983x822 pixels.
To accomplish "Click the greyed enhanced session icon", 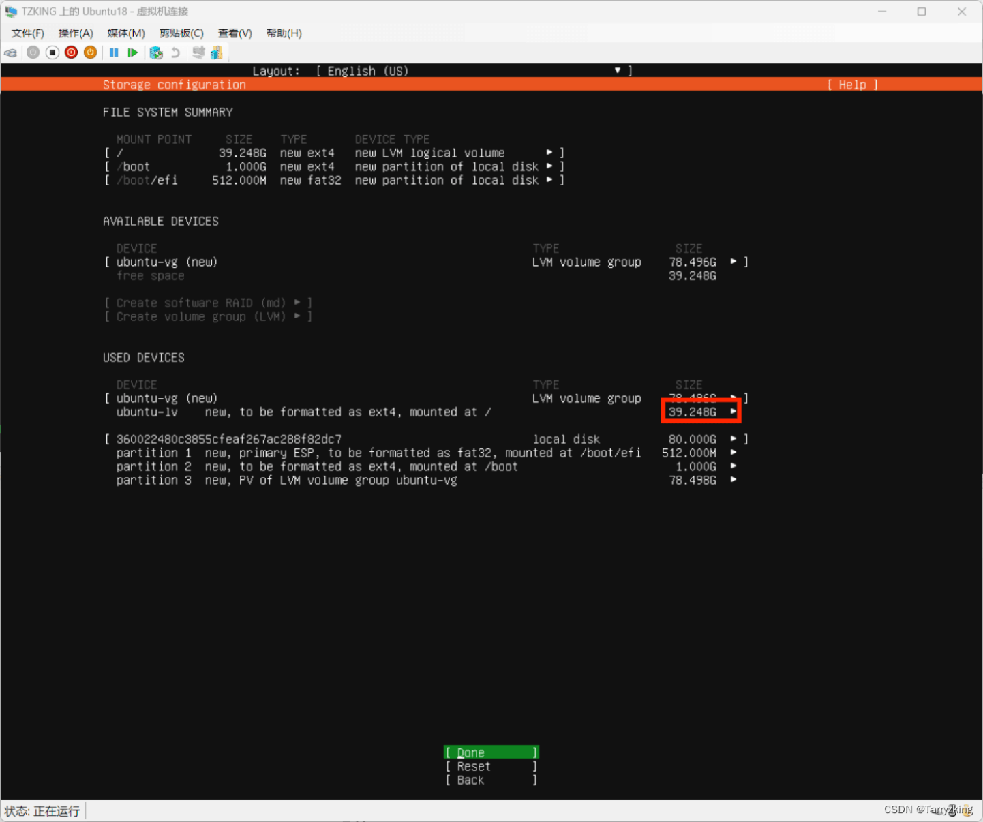I will click(x=198, y=52).
